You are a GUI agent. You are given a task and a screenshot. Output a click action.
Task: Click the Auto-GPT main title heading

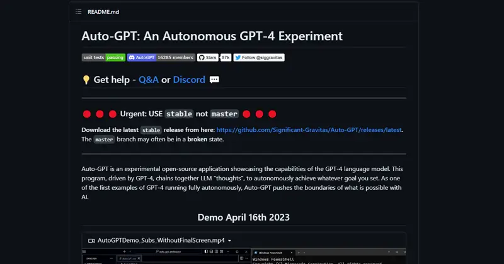point(212,36)
